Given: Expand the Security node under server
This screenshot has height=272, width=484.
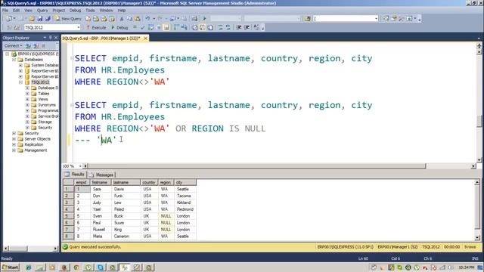Looking at the screenshot, I should (x=14, y=133).
